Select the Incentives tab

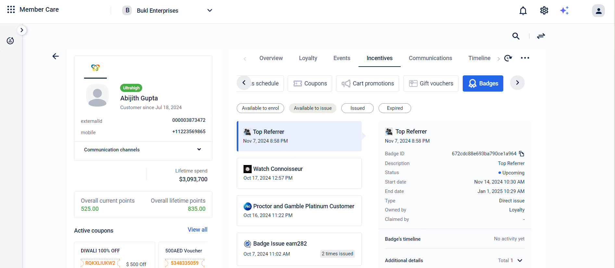380,58
